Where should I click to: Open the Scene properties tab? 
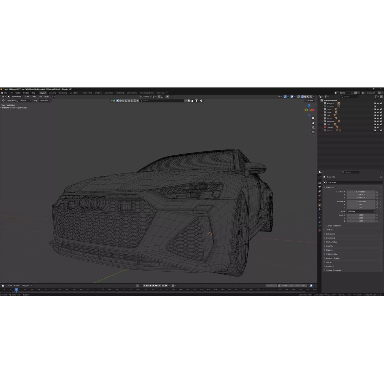[319, 196]
